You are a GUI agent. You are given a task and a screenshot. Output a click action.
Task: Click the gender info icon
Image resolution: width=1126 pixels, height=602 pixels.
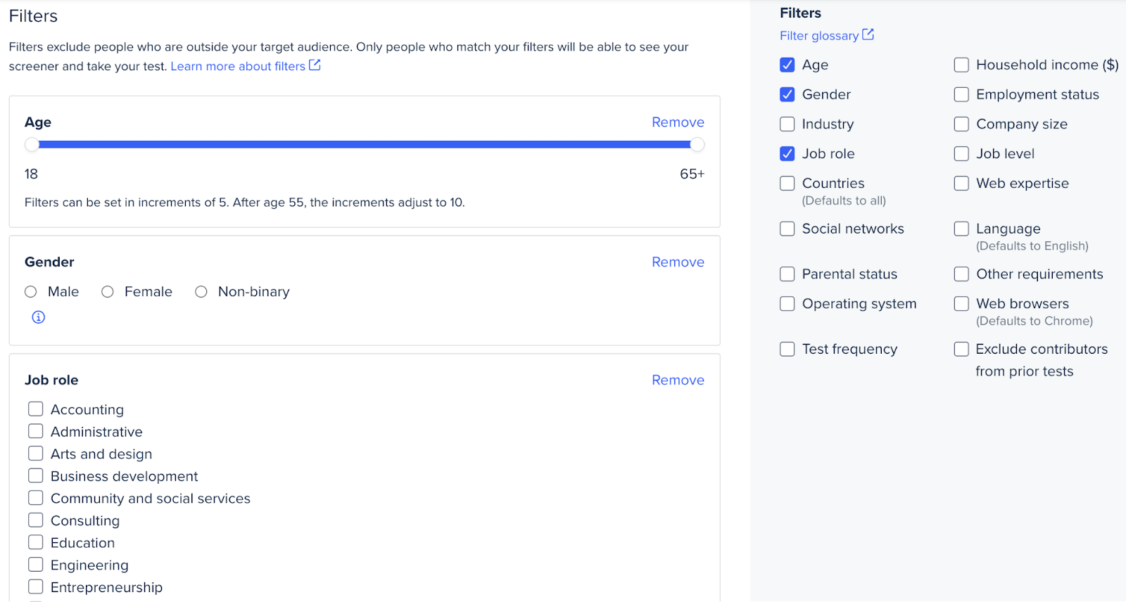pos(39,317)
